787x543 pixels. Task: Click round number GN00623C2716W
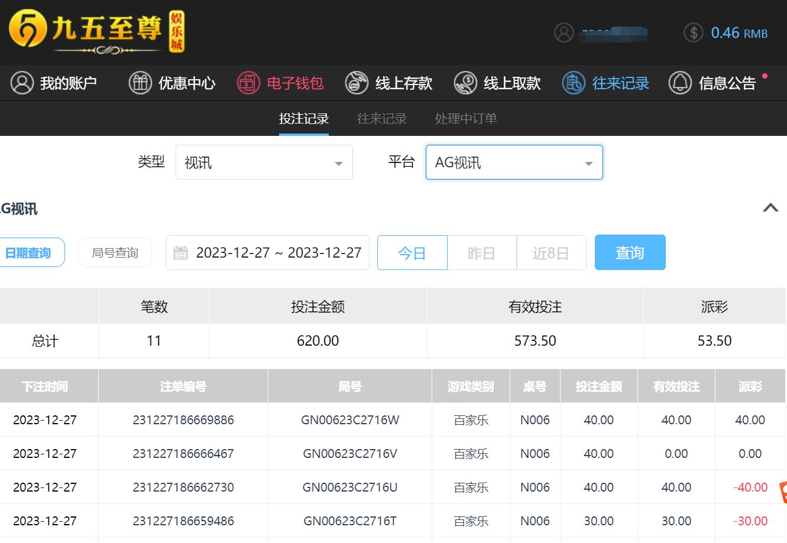pos(350,420)
